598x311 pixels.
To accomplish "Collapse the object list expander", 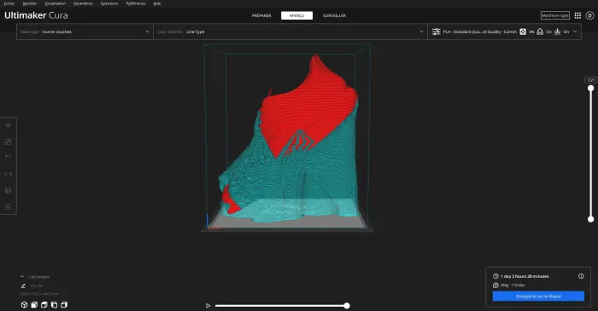I will [x=22, y=277].
